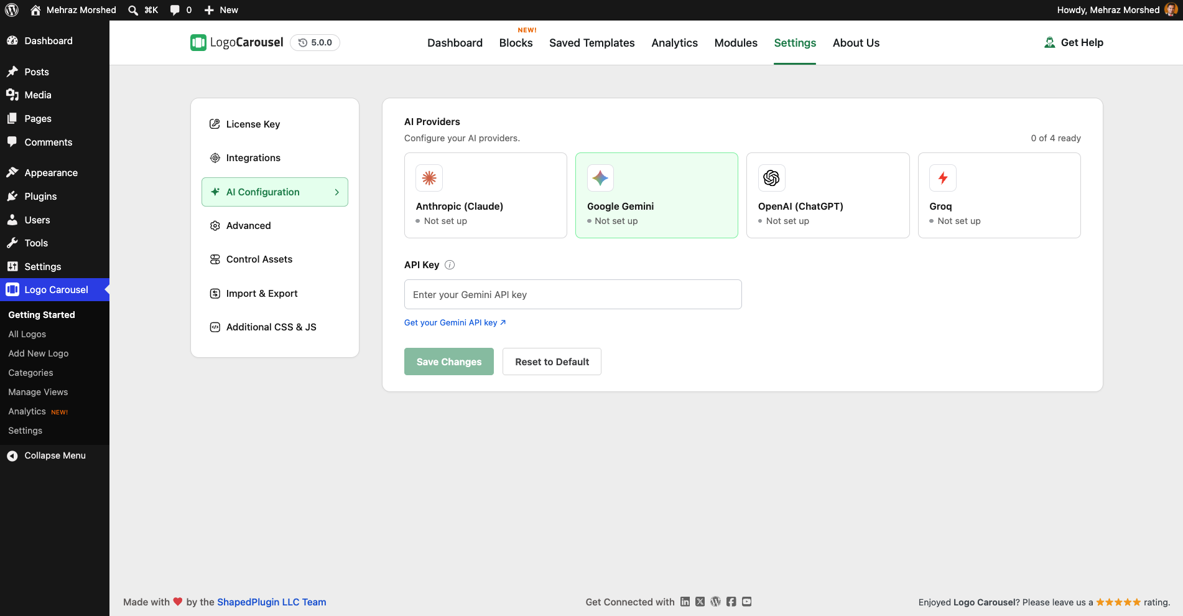Image resolution: width=1183 pixels, height=616 pixels.
Task: Click the five-star rating in footer
Action: (1118, 602)
